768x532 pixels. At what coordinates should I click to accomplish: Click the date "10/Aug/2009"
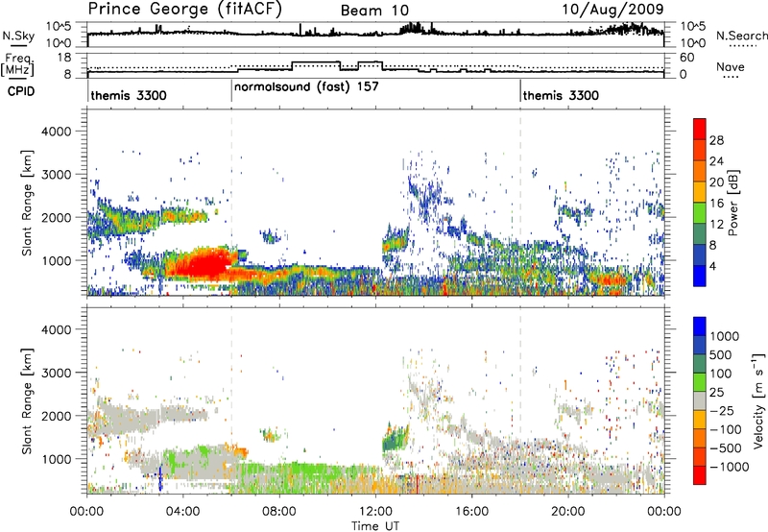tap(612, 9)
